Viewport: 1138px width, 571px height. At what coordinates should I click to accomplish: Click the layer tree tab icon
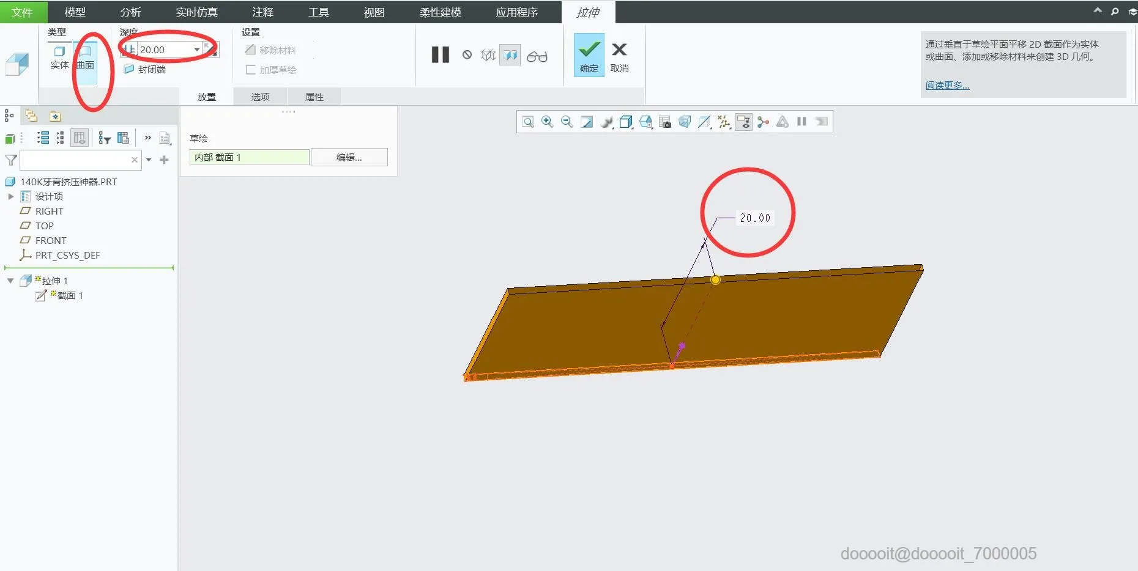tap(31, 116)
